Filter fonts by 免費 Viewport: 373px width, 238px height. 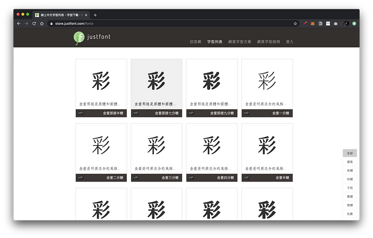[350, 214]
